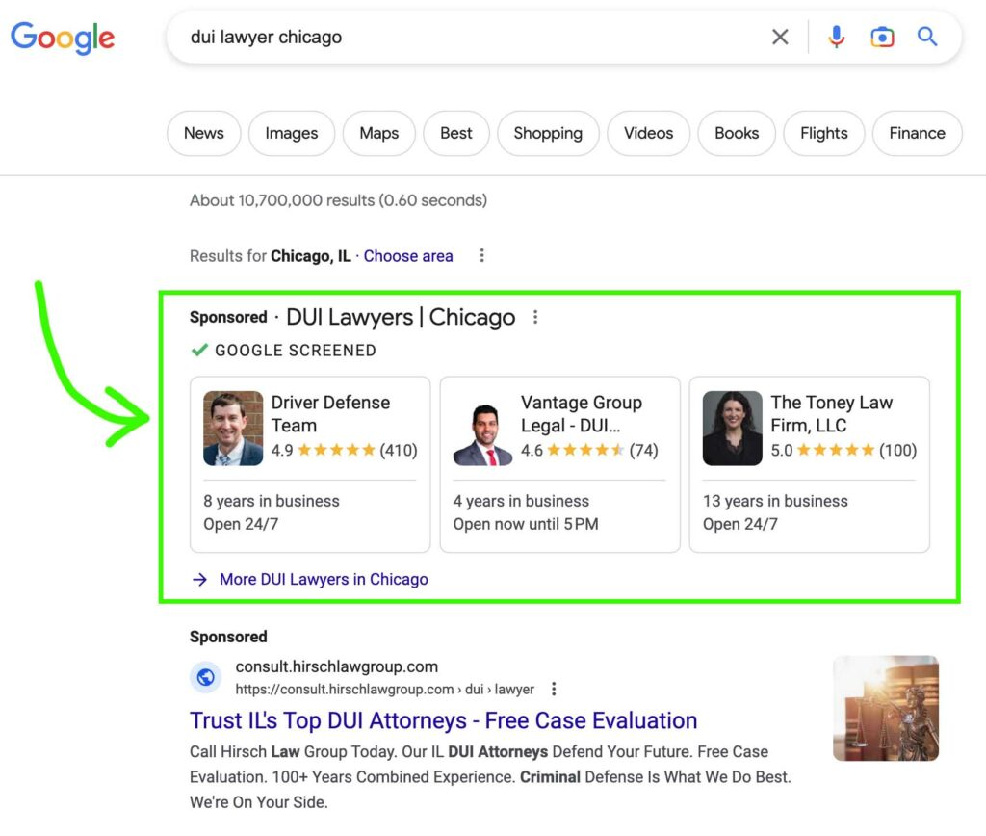Open The Toney Law Firm, LLC listing
The width and height of the screenshot is (986, 836).
(x=809, y=464)
